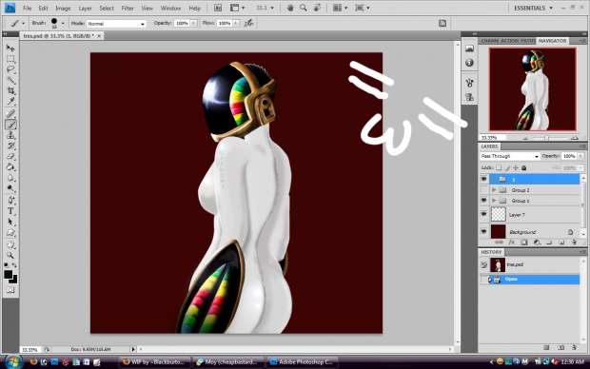Expand the Group 2 folder
Image resolution: width=590 pixels, height=369 pixels.
click(x=494, y=190)
